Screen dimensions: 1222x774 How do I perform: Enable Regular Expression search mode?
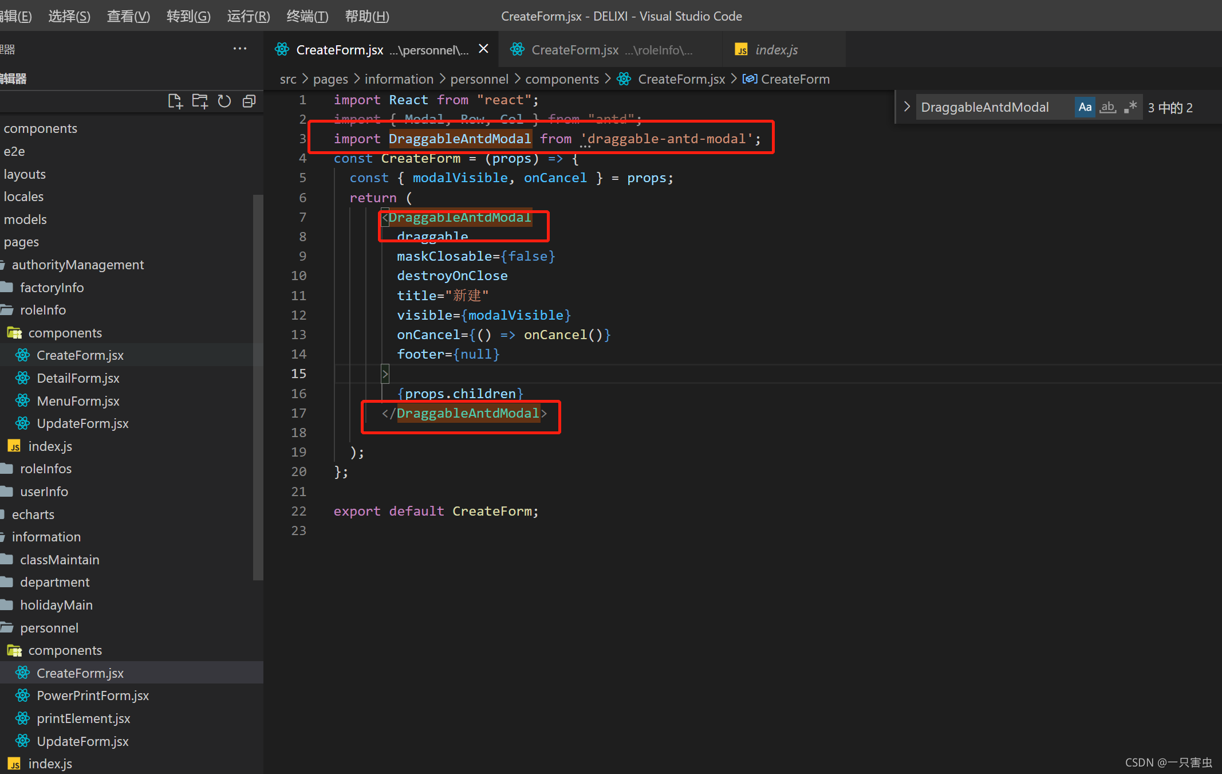tap(1130, 107)
